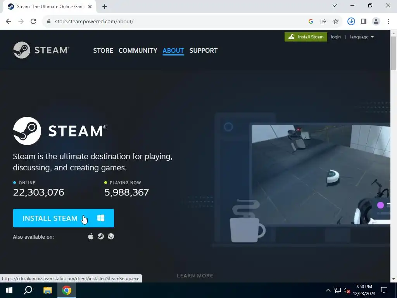Click the LEARN MORE link

pyautogui.click(x=195, y=276)
